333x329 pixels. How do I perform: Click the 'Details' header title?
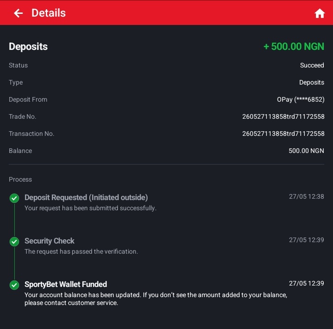(49, 13)
